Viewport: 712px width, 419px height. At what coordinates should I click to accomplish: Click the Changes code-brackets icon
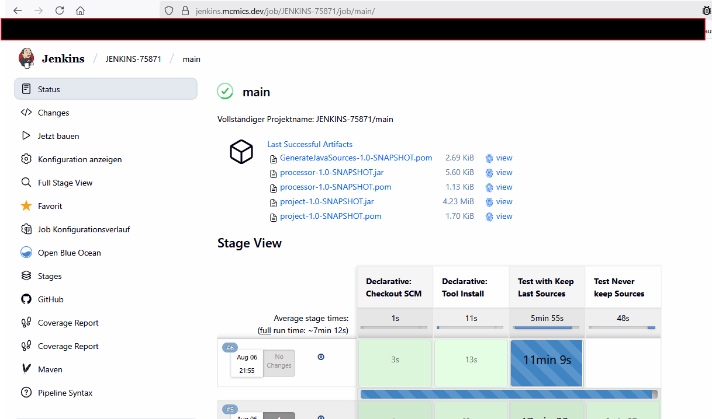(x=26, y=113)
